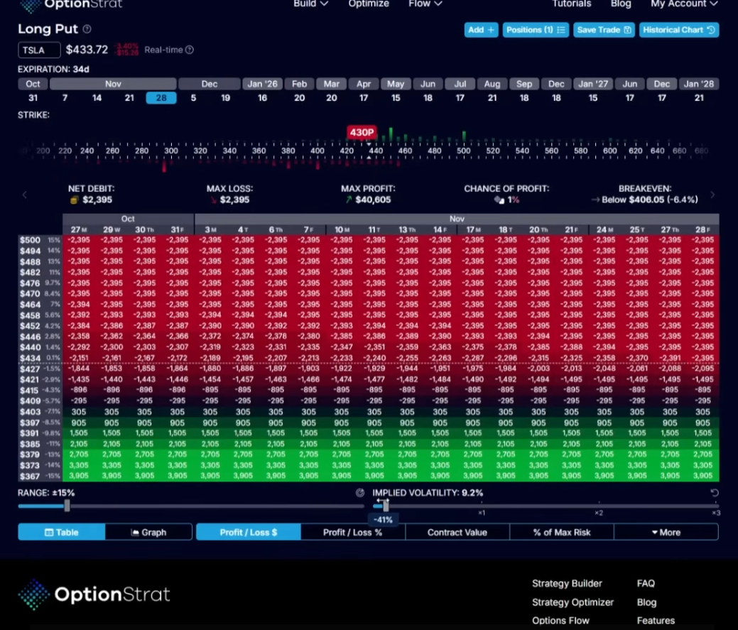Click the Range slider handle
The width and height of the screenshot is (738, 630).
(67, 506)
